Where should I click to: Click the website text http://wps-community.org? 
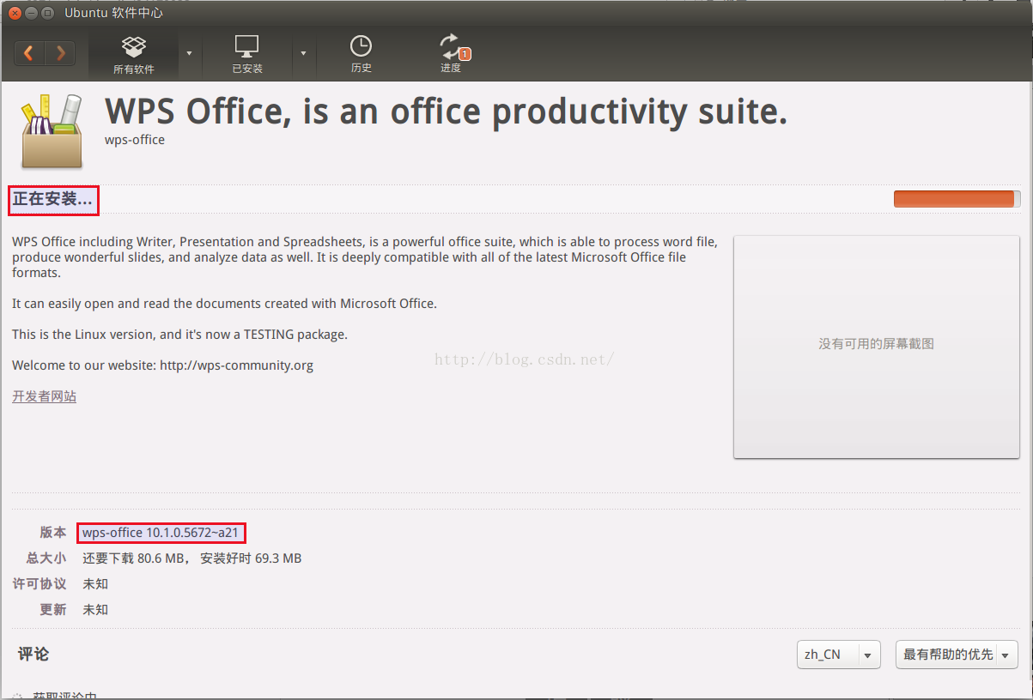[237, 365]
